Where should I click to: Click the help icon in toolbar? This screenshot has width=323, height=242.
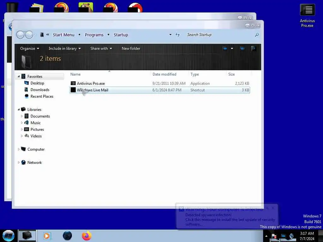[254, 49]
